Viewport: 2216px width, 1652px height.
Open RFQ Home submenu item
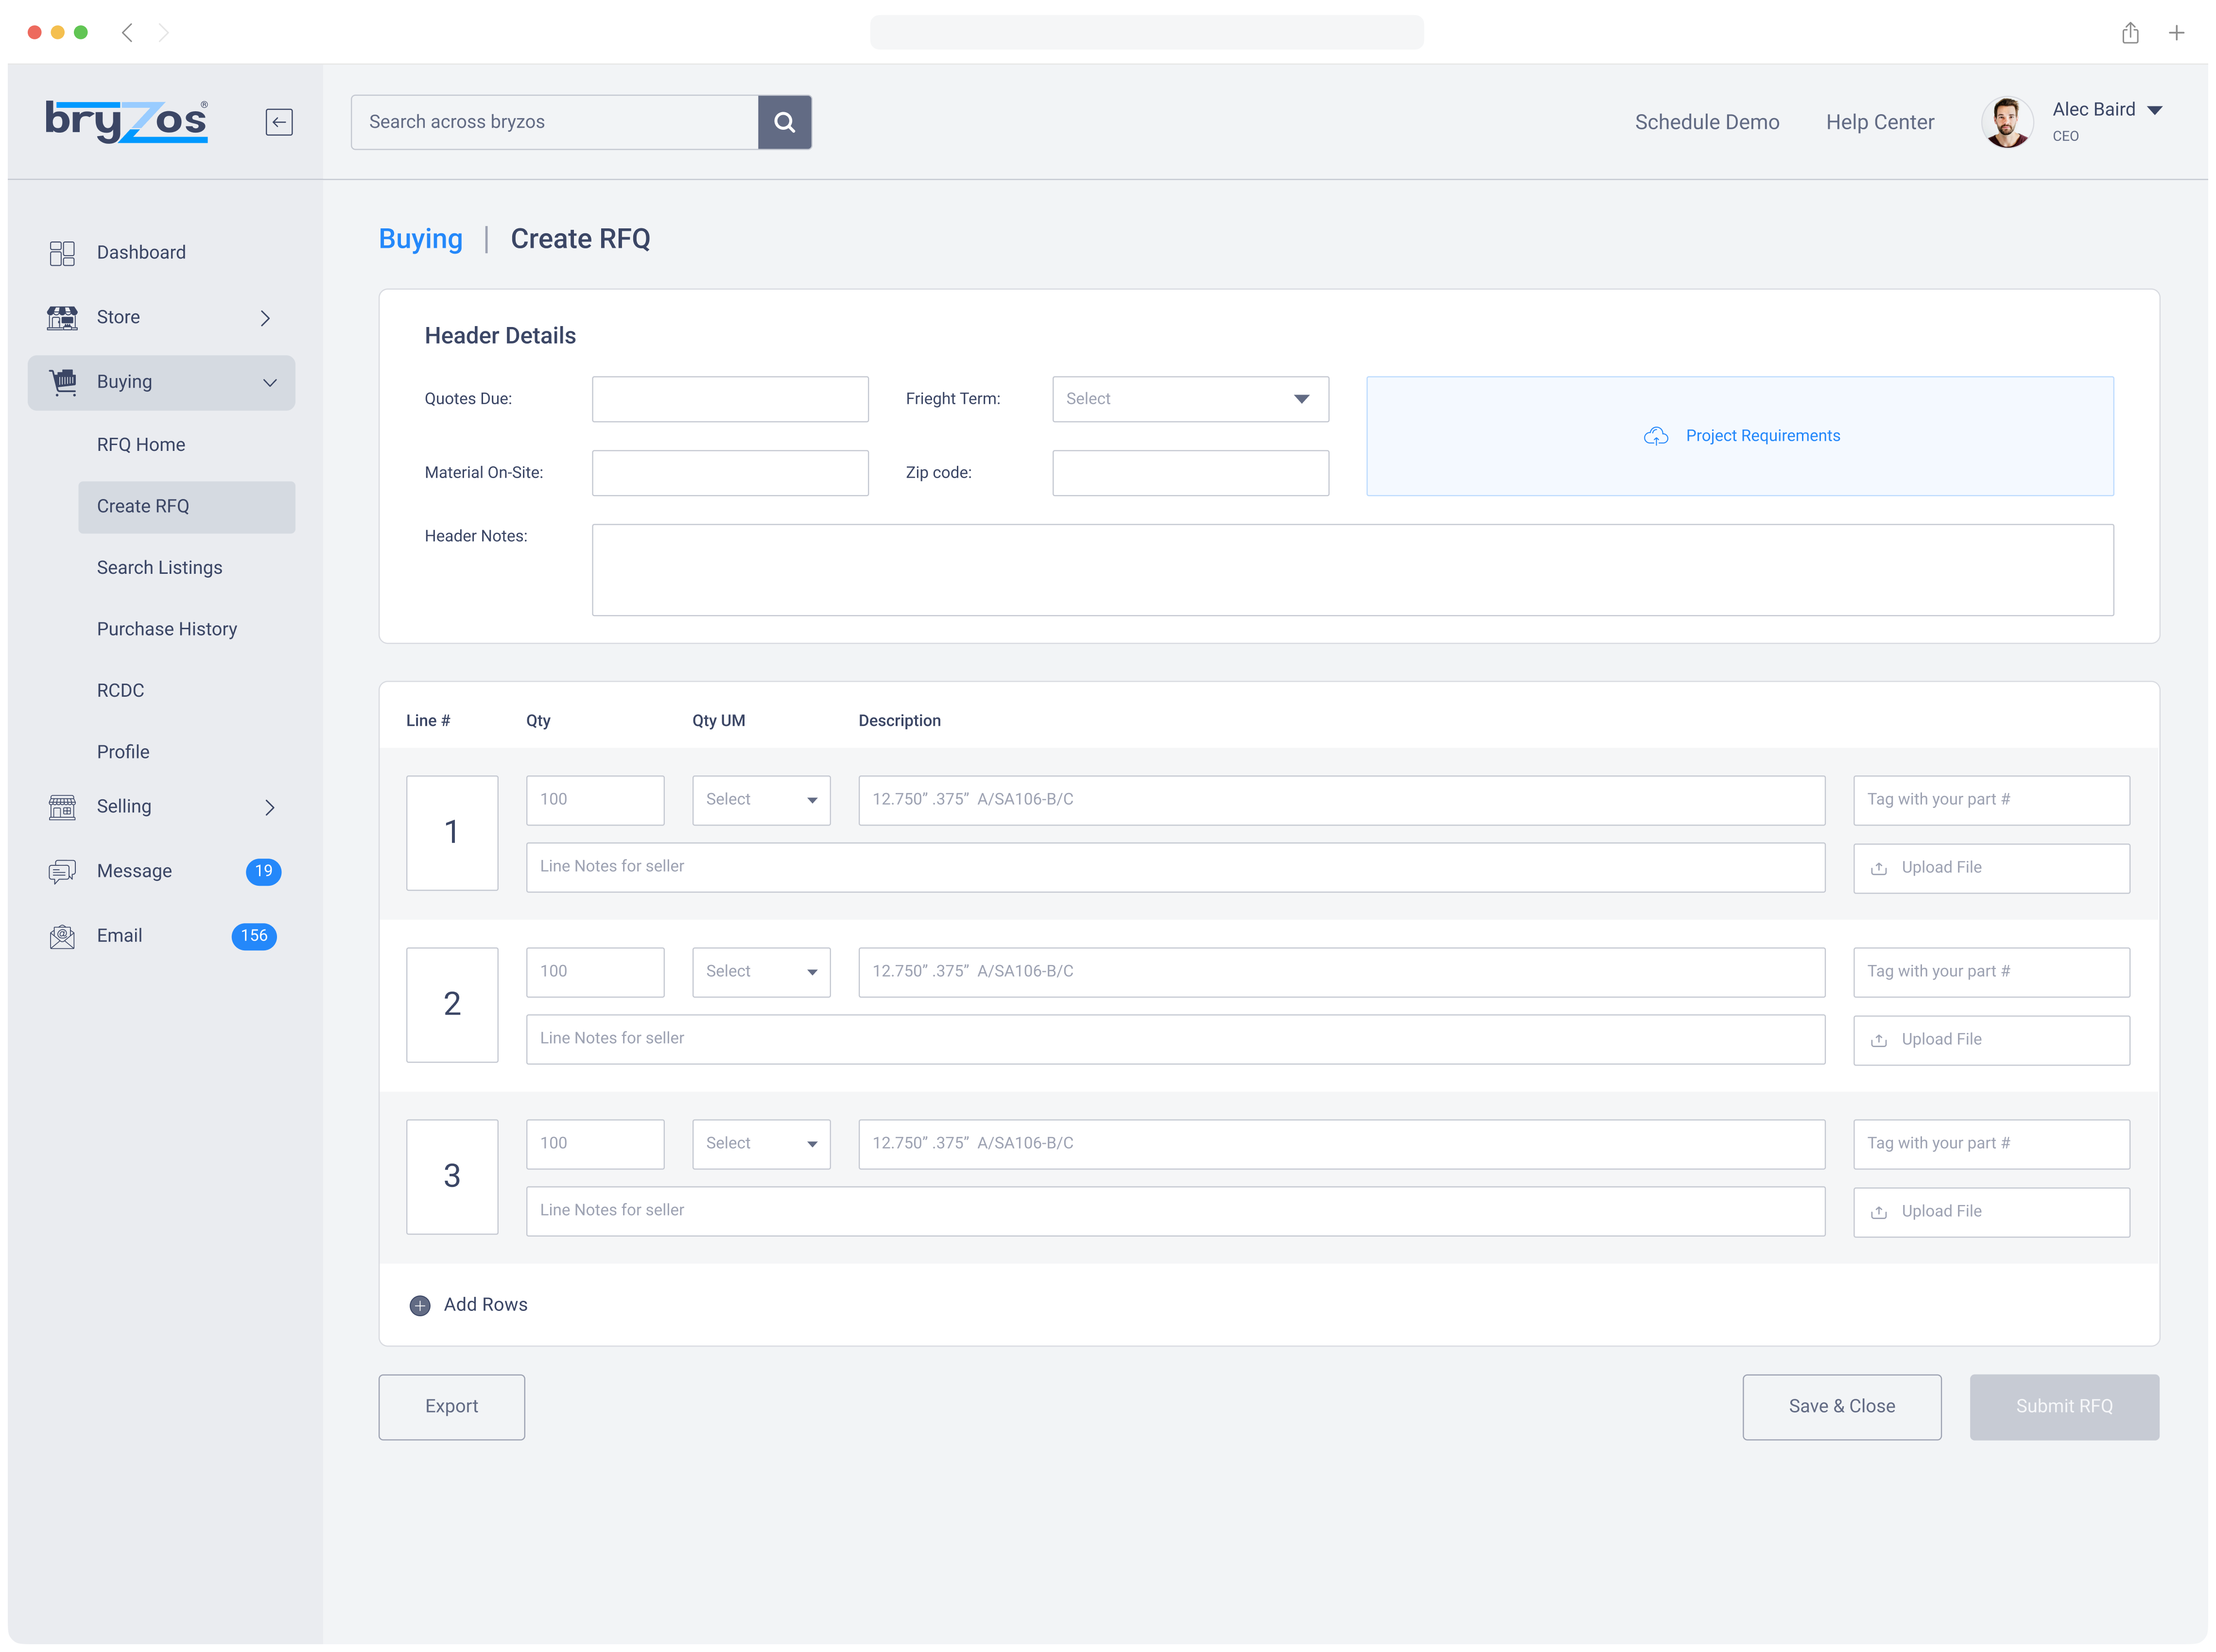141,445
